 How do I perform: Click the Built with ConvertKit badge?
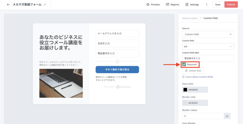point(117,87)
